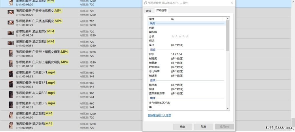
Task: Click the property list scroll-down arrow
Action: pos(228,108)
